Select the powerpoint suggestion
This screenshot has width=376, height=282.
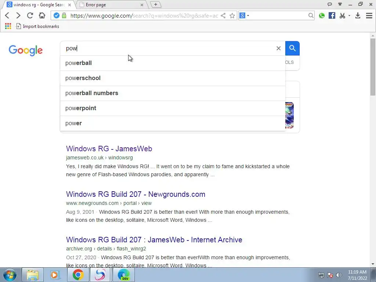(x=173, y=108)
